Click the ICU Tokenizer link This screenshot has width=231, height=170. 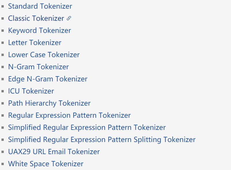(31, 91)
